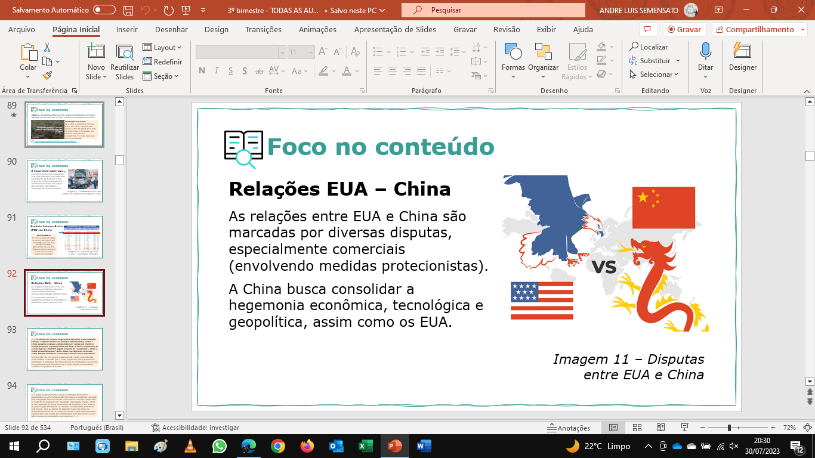
Task: Open Word from the taskbar
Action: point(424,445)
